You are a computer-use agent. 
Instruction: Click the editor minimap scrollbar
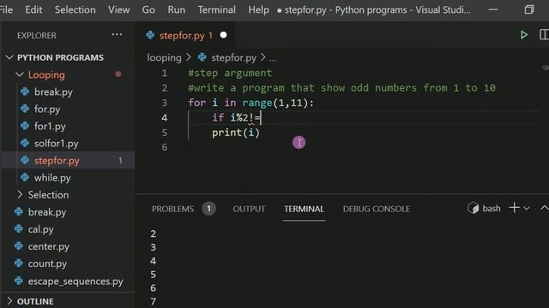[x=546, y=68]
